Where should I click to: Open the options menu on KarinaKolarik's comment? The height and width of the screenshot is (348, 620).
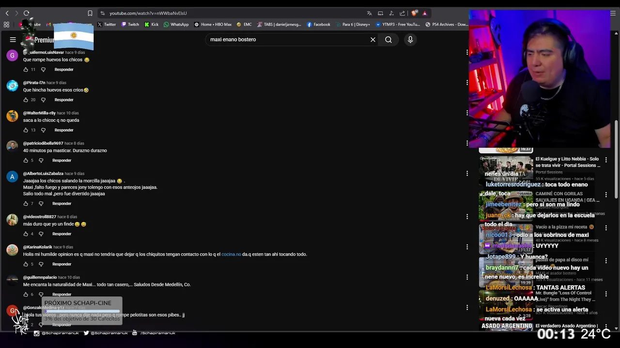pos(467,247)
